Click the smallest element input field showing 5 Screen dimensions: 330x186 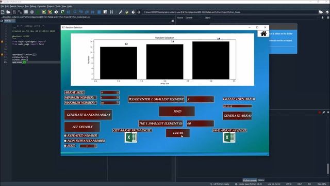coord(201,99)
